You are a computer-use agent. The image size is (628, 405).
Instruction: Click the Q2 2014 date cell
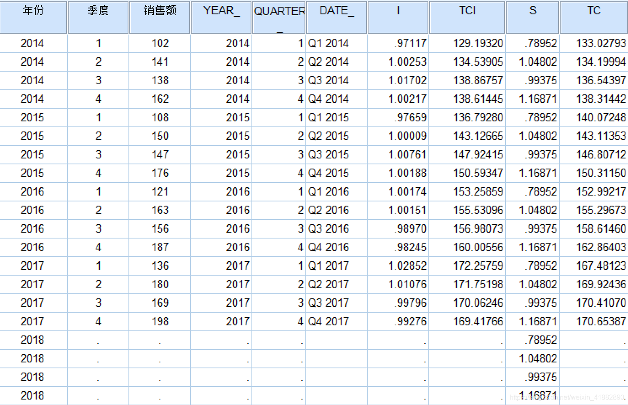(337, 62)
